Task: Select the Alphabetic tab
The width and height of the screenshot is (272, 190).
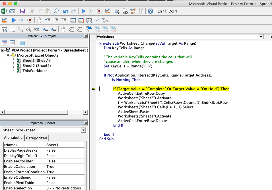Action: pos(13,138)
